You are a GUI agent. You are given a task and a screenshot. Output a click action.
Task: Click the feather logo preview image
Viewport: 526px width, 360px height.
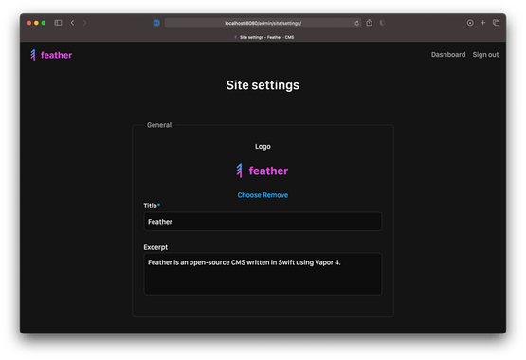(x=263, y=171)
